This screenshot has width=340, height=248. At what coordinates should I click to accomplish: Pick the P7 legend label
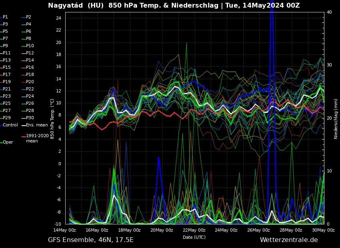coord(5,38)
